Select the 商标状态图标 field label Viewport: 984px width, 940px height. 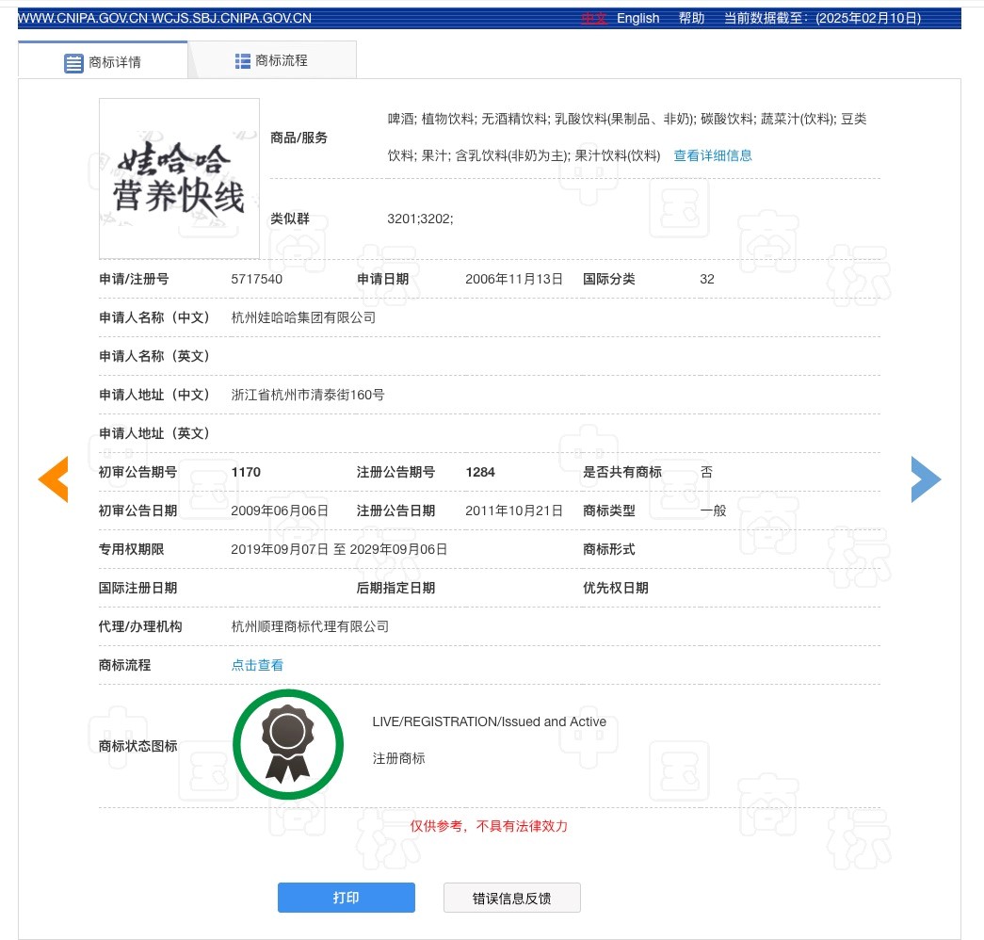tap(138, 746)
